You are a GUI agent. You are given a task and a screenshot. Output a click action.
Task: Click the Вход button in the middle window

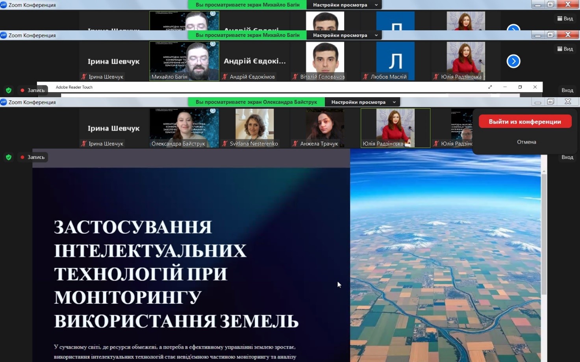[567, 90]
